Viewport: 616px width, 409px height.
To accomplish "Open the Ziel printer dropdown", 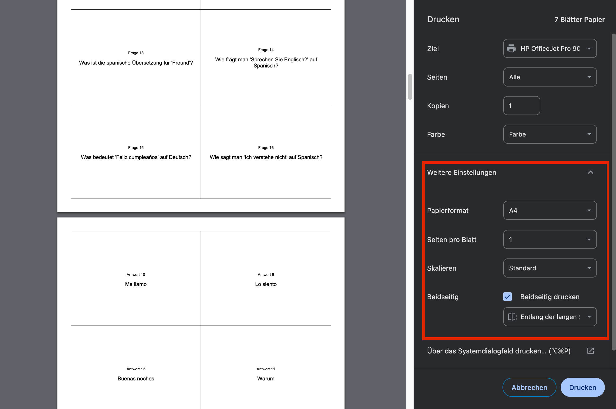I will (550, 49).
